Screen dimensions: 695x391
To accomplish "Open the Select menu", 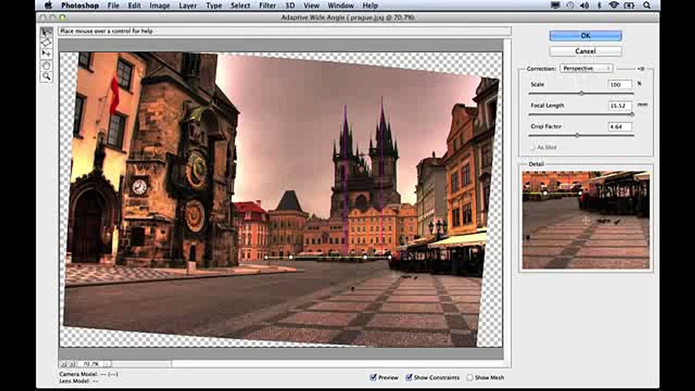I will tap(240, 5).
